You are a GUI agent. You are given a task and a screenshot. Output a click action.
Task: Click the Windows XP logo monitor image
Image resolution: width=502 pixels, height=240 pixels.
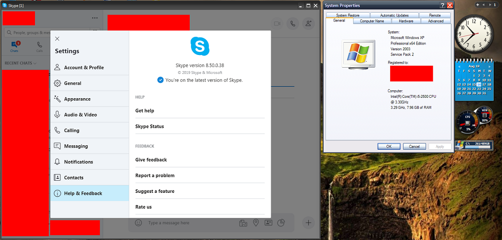pyautogui.click(x=358, y=55)
